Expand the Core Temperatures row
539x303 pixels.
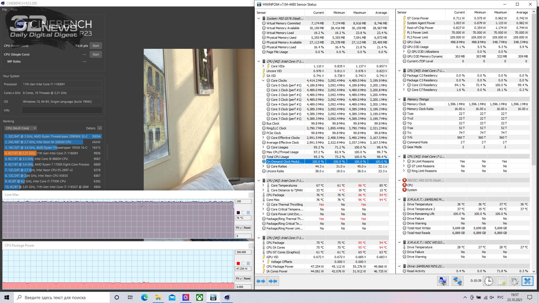pyautogui.click(x=263, y=185)
